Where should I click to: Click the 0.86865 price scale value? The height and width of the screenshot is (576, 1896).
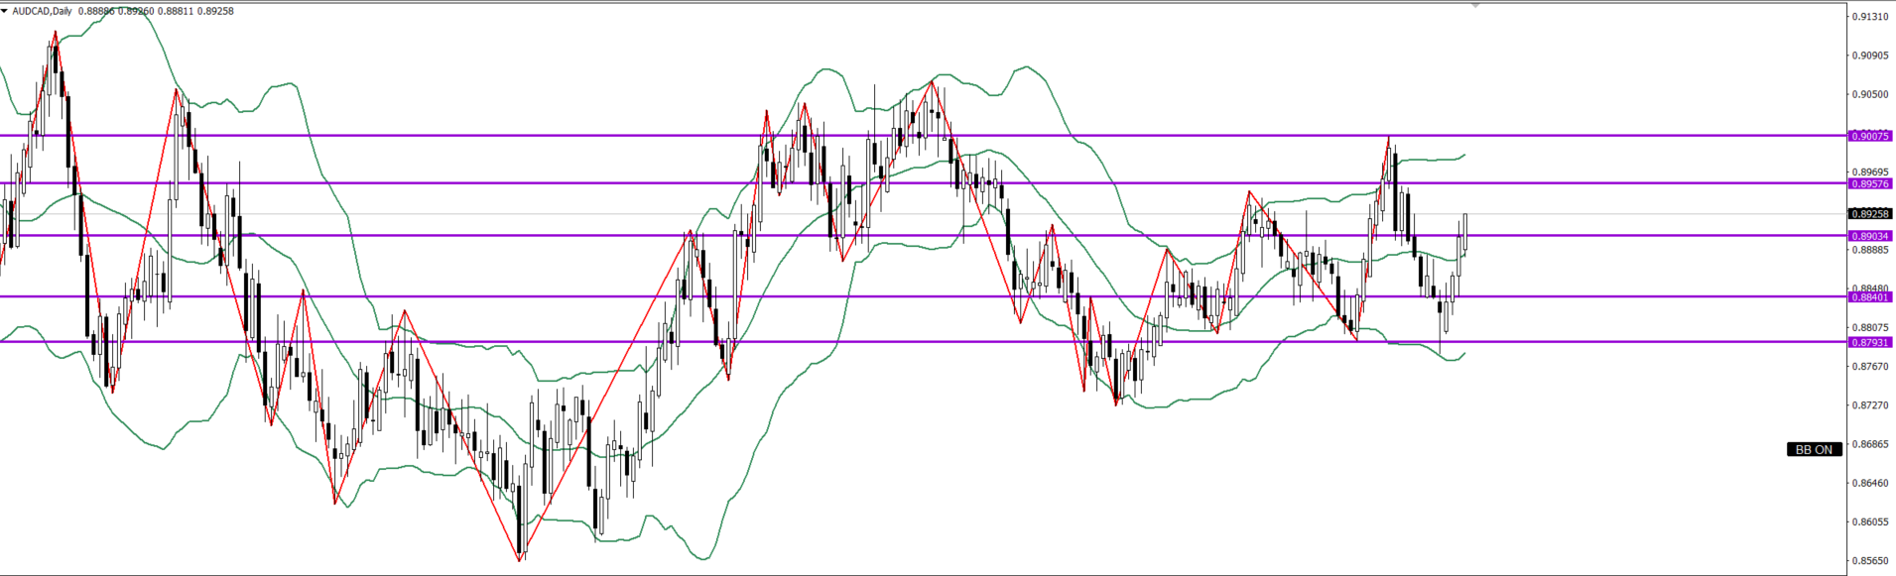click(x=1870, y=444)
